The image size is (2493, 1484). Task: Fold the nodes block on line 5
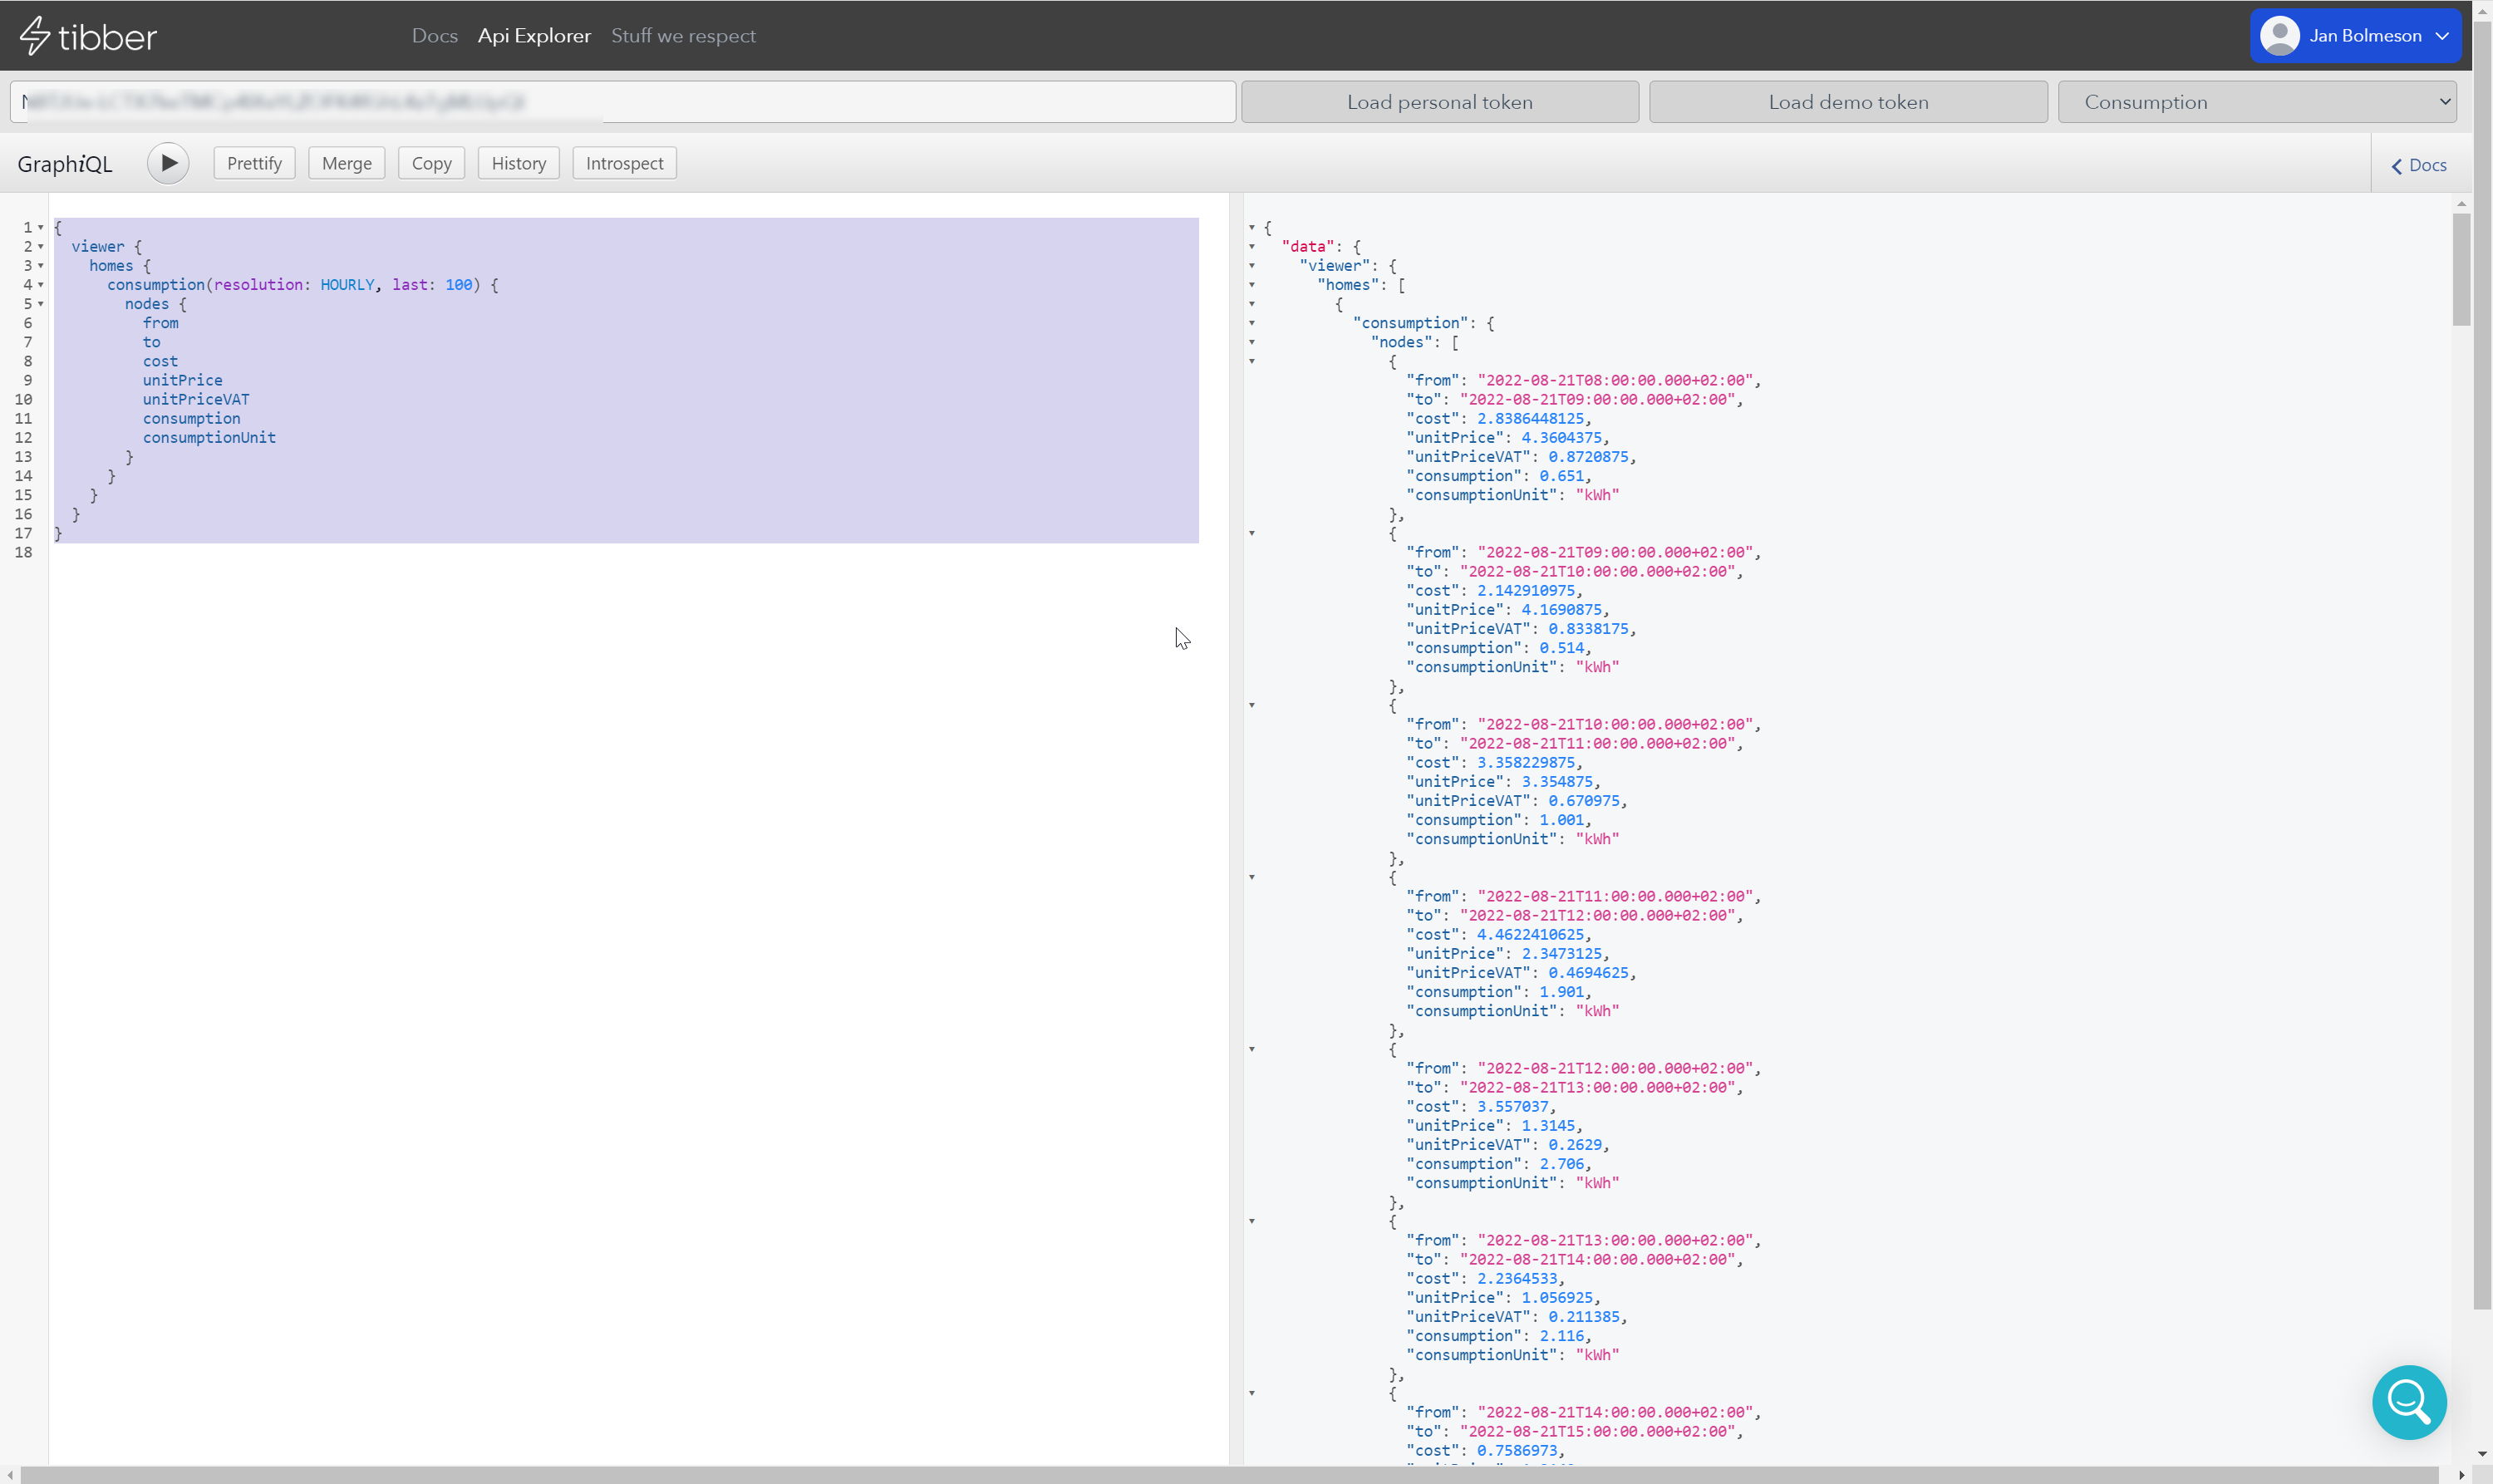click(41, 304)
